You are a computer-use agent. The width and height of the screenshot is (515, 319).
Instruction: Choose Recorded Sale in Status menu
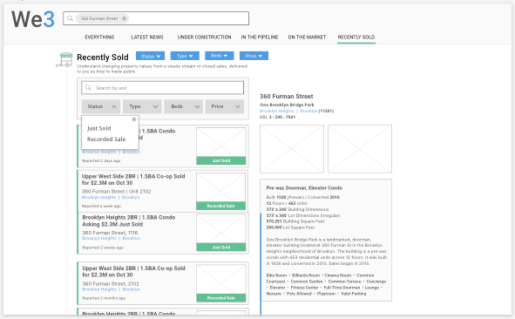106,139
